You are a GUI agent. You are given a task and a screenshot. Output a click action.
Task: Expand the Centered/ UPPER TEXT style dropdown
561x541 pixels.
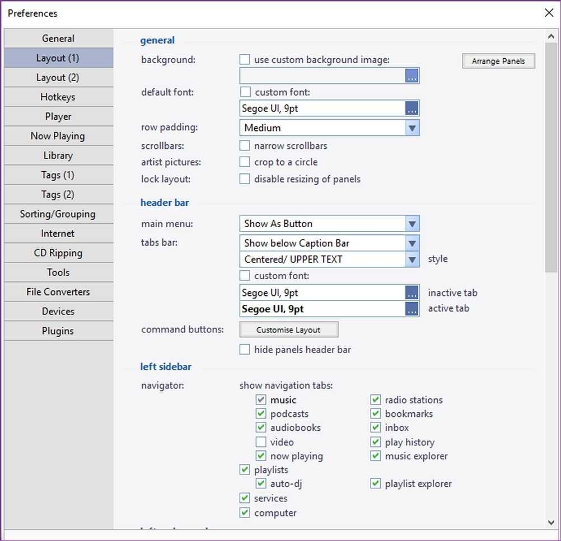(412, 260)
